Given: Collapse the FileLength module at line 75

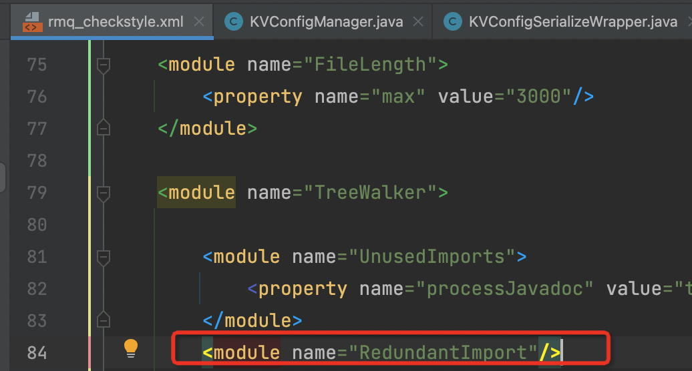Looking at the screenshot, I should pos(104,65).
